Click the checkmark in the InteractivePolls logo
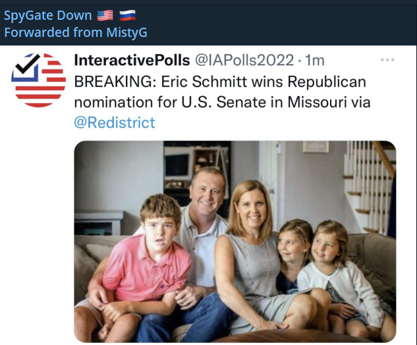This screenshot has width=417, height=345. point(27,66)
